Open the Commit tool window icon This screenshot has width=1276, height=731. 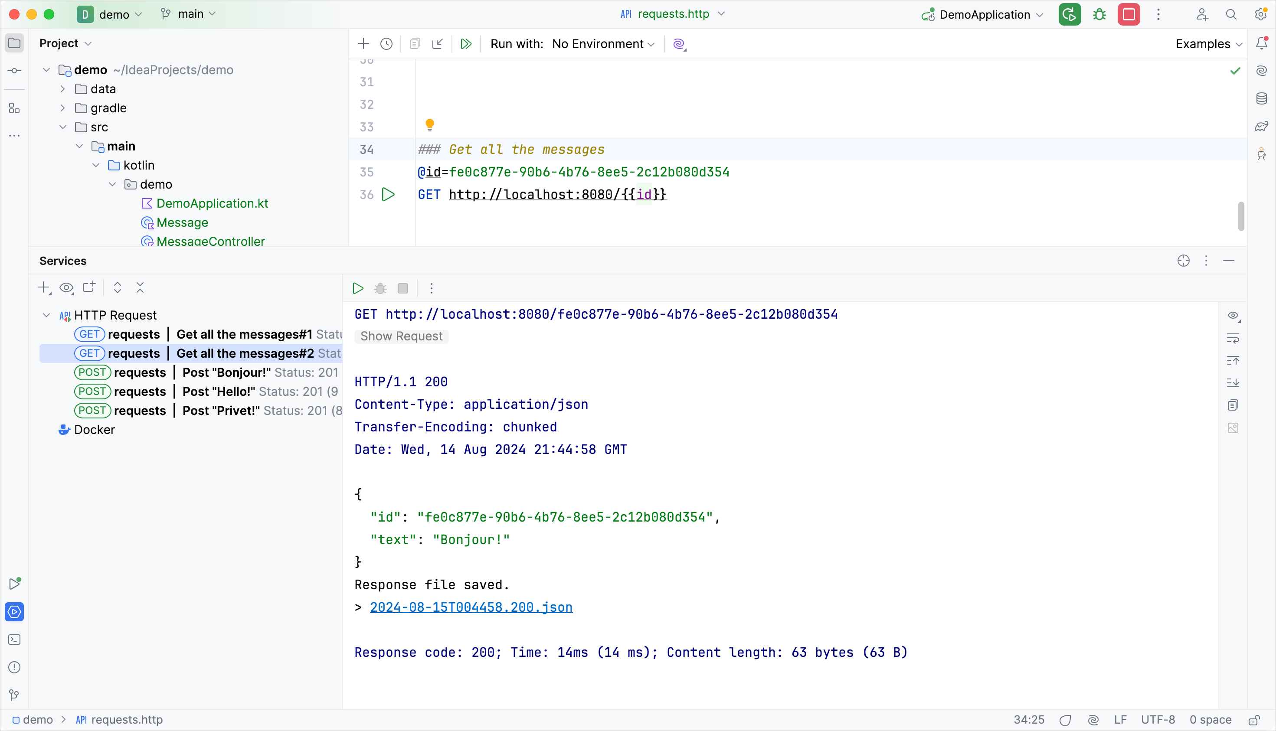14,71
